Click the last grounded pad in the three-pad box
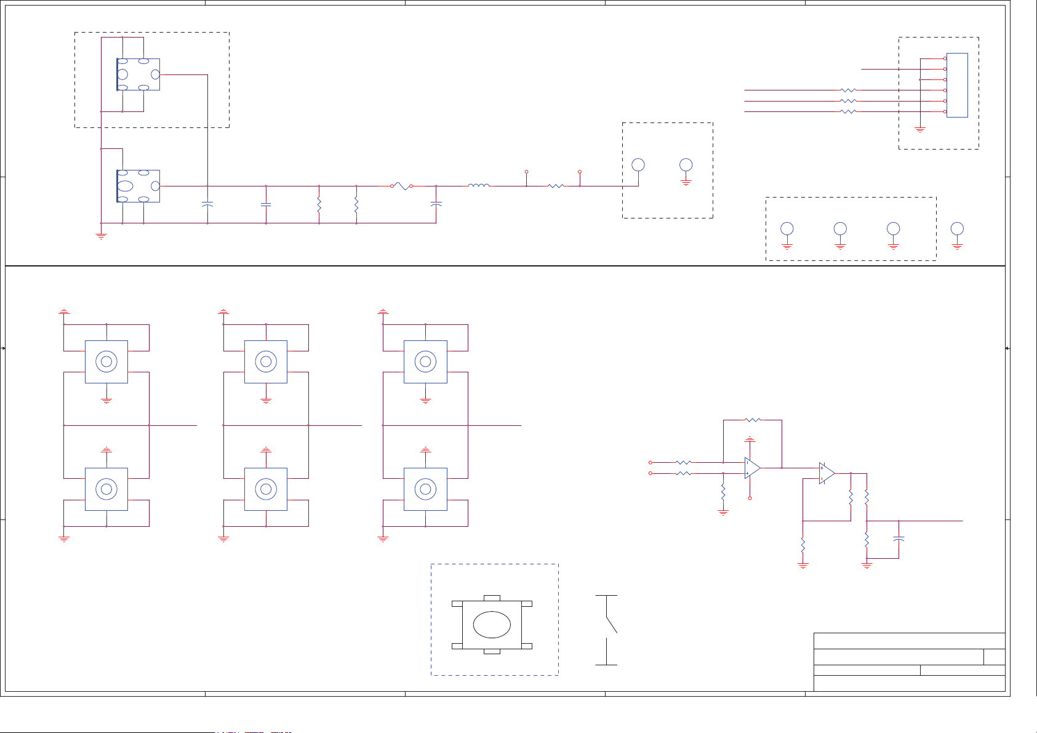Image resolution: width=1037 pixels, height=733 pixels. 894,229
